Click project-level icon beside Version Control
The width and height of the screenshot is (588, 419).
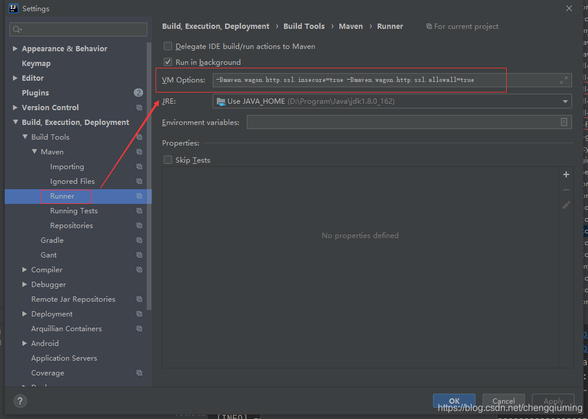pyautogui.click(x=140, y=108)
